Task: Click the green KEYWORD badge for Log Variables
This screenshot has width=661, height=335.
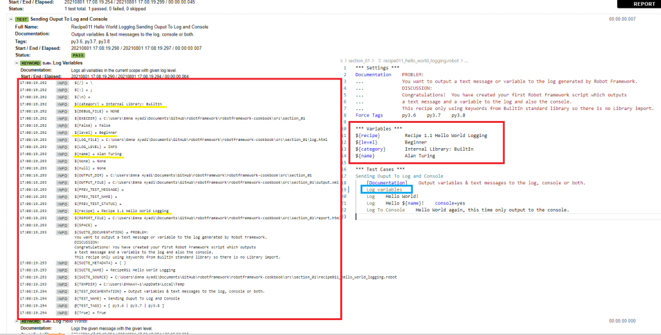Action: coord(30,63)
